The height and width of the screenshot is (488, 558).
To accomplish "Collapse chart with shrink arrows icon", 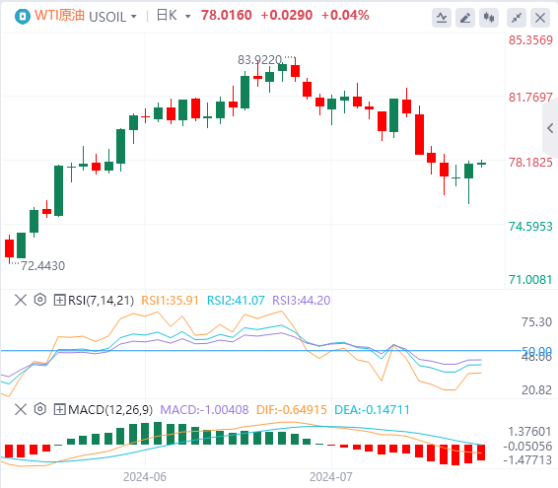I will tap(517, 18).
